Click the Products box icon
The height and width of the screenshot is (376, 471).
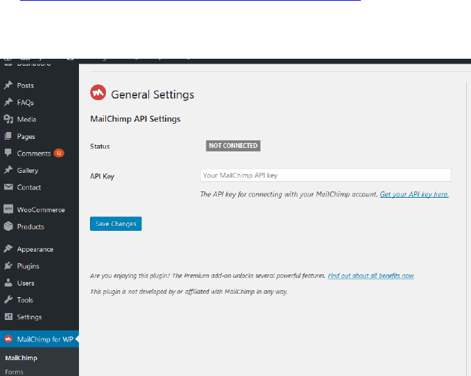8,227
